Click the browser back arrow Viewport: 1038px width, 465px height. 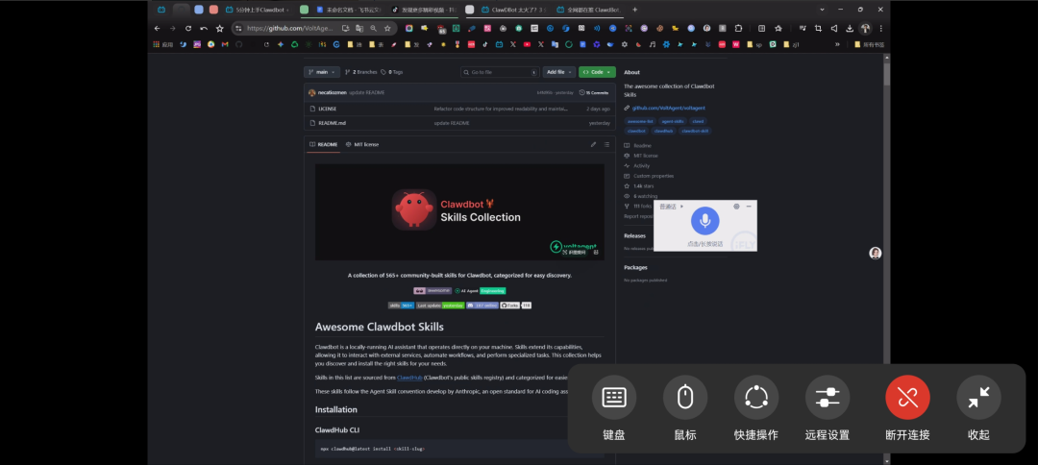157,29
